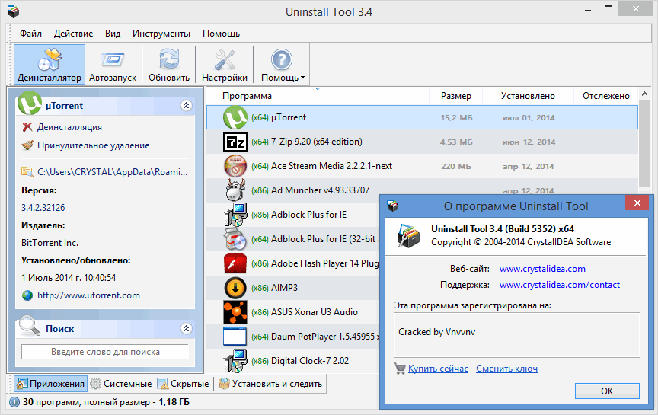Screen dimensions: 658x415
Task: Open the Инструменты menu
Action: point(161,34)
